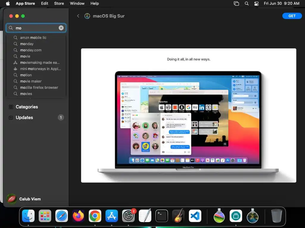Select the 'mini motorways in Appl...' suggestion
305x228 pixels.
(36, 69)
